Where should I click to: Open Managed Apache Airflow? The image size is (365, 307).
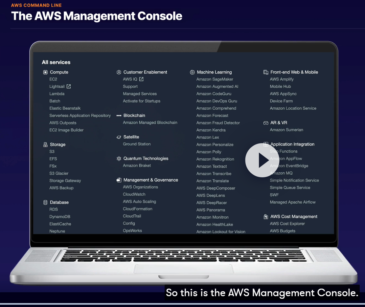coord(293,202)
